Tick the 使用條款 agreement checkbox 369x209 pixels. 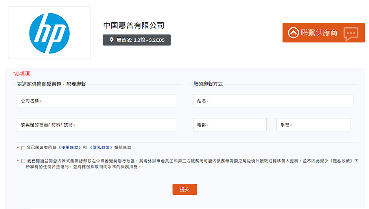tap(23, 148)
